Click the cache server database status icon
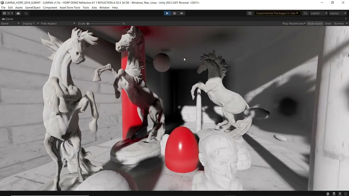 (334, 194)
